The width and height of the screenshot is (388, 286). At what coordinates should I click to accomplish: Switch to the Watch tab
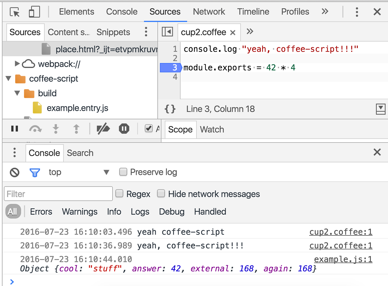212,129
